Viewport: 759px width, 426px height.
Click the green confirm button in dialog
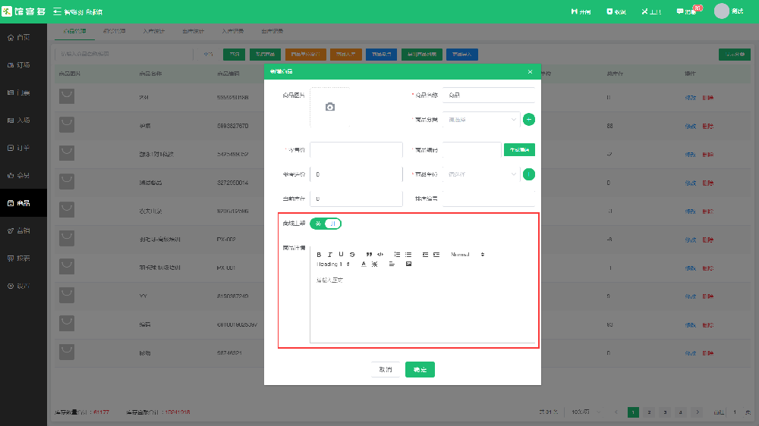(420, 369)
